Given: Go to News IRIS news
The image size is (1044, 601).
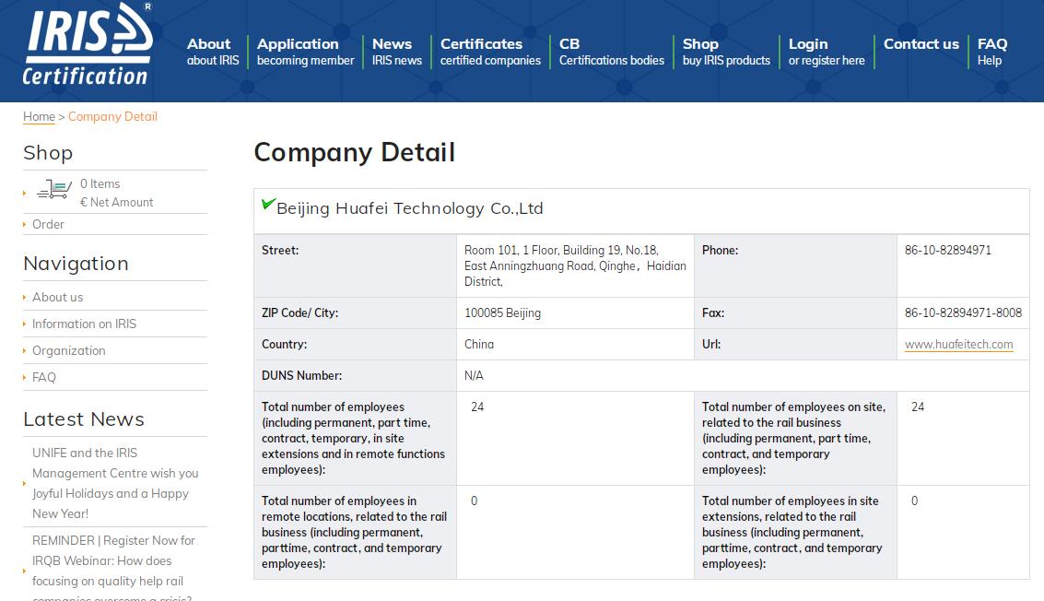Looking at the screenshot, I should coord(396,52).
